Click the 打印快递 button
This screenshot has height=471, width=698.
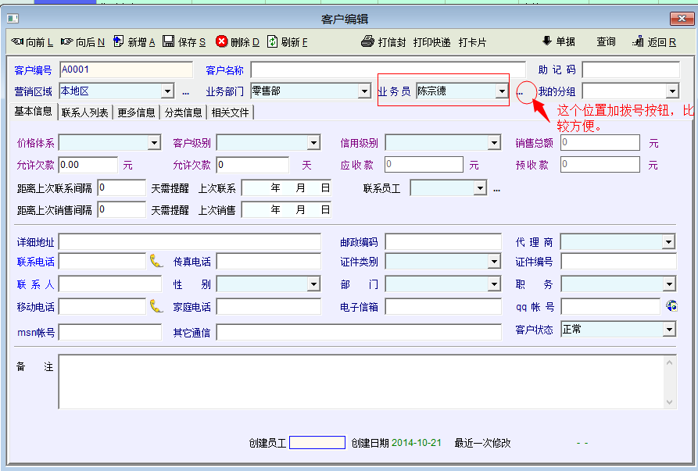click(431, 42)
